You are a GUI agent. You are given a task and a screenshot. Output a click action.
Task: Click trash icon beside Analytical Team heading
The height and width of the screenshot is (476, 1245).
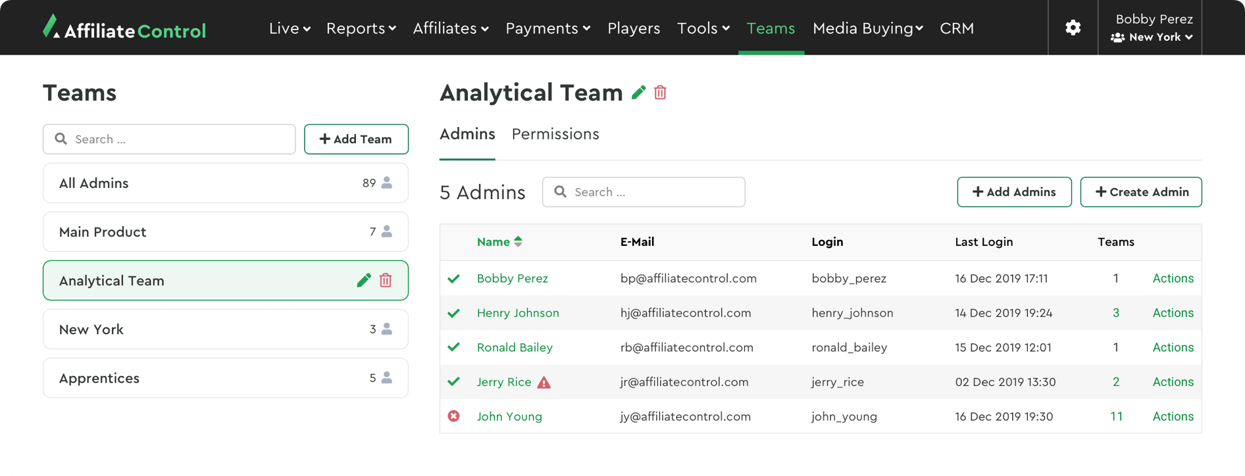(x=660, y=93)
